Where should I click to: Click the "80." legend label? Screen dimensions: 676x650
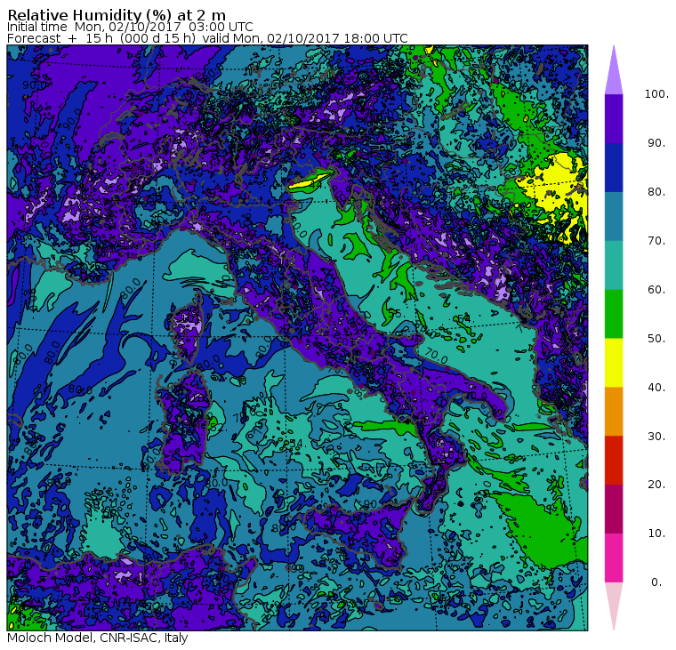click(656, 191)
